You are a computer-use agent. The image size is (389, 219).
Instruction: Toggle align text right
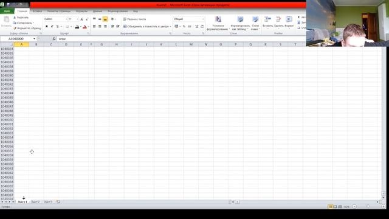[105, 26]
